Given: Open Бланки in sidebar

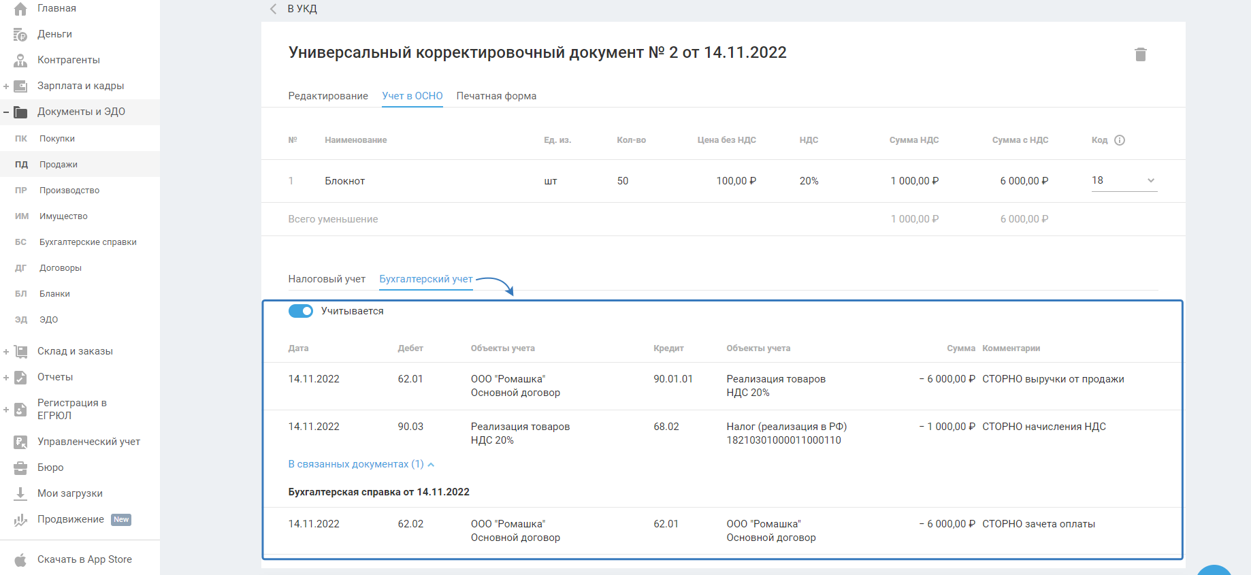Looking at the screenshot, I should (x=54, y=294).
